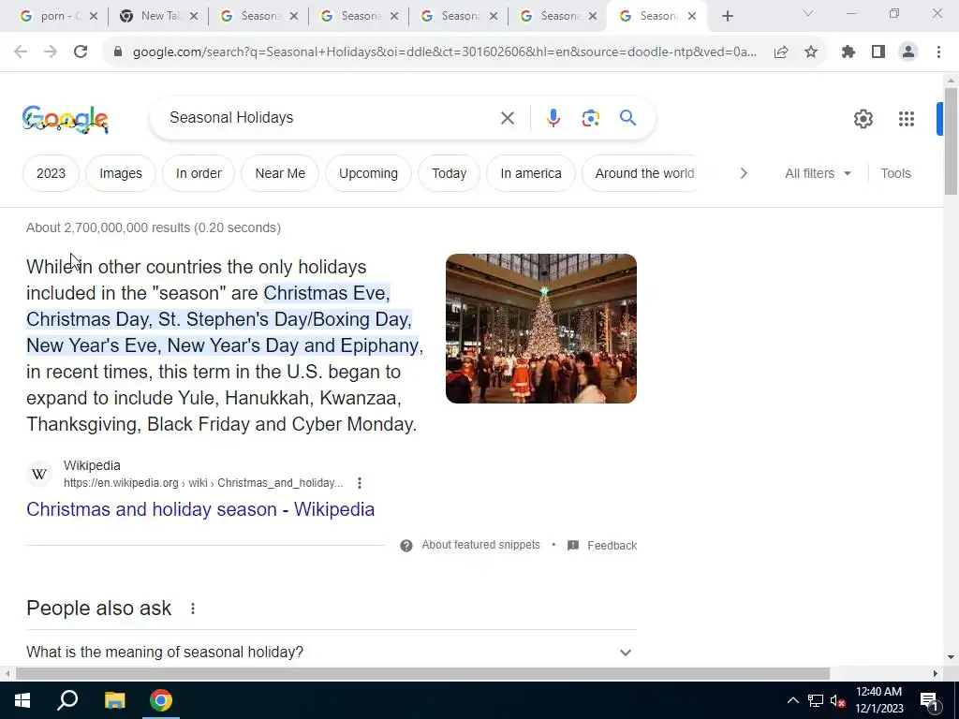Click the vertical scrollbar down arrow

[951, 658]
